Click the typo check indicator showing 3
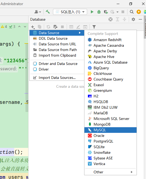Viewport: 146px width, 179px height. coord(12,27)
